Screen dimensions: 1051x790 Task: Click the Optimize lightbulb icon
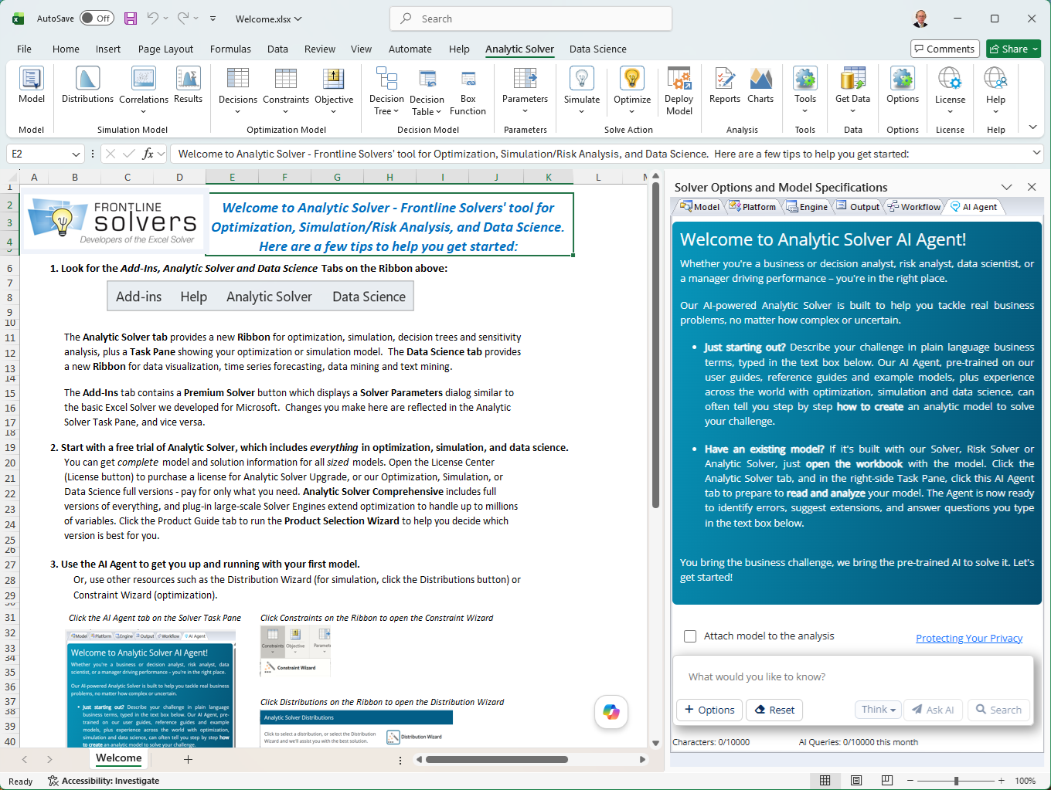(632, 90)
